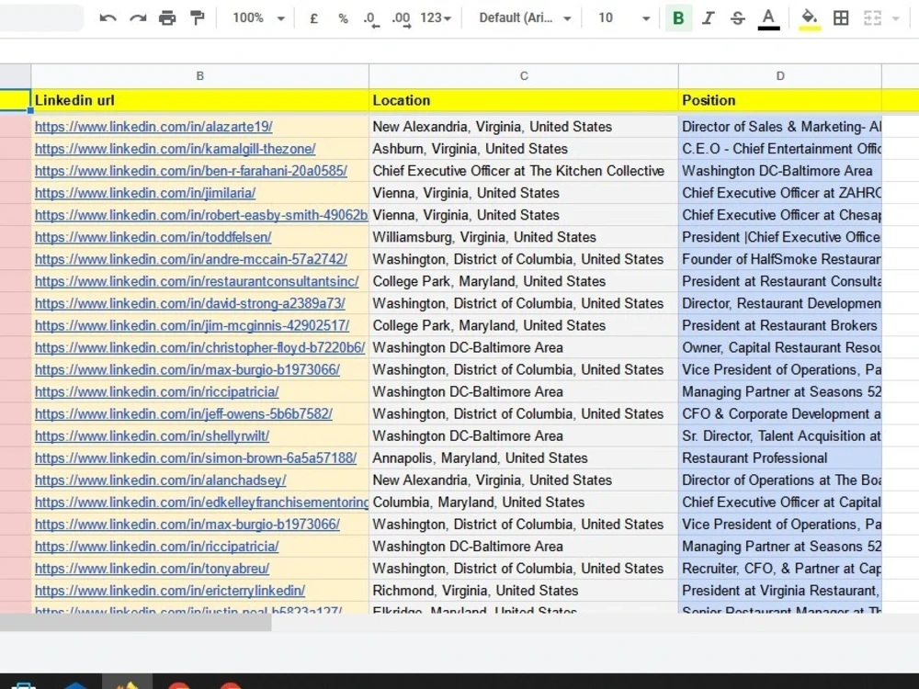Open the andre-mccain-57a2742 LinkedIn link
Image resolution: width=919 pixels, height=689 pixels.
(x=191, y=259)
